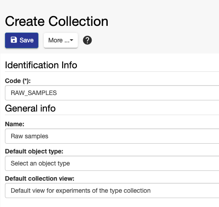Place cursor on RAW_SAMPLES text

[x=34, y=93]
